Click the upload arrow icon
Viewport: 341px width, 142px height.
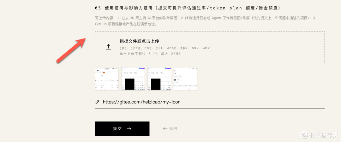coord(109,47)
